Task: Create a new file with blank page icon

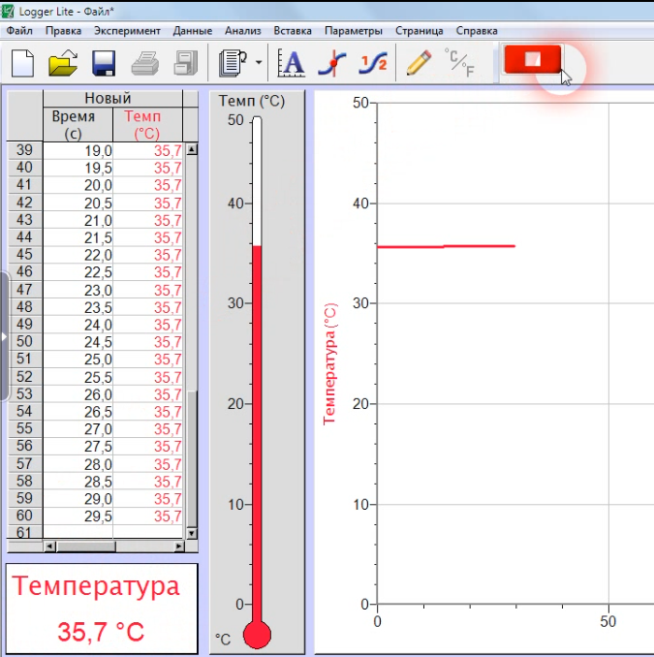Action: point(21,64)
